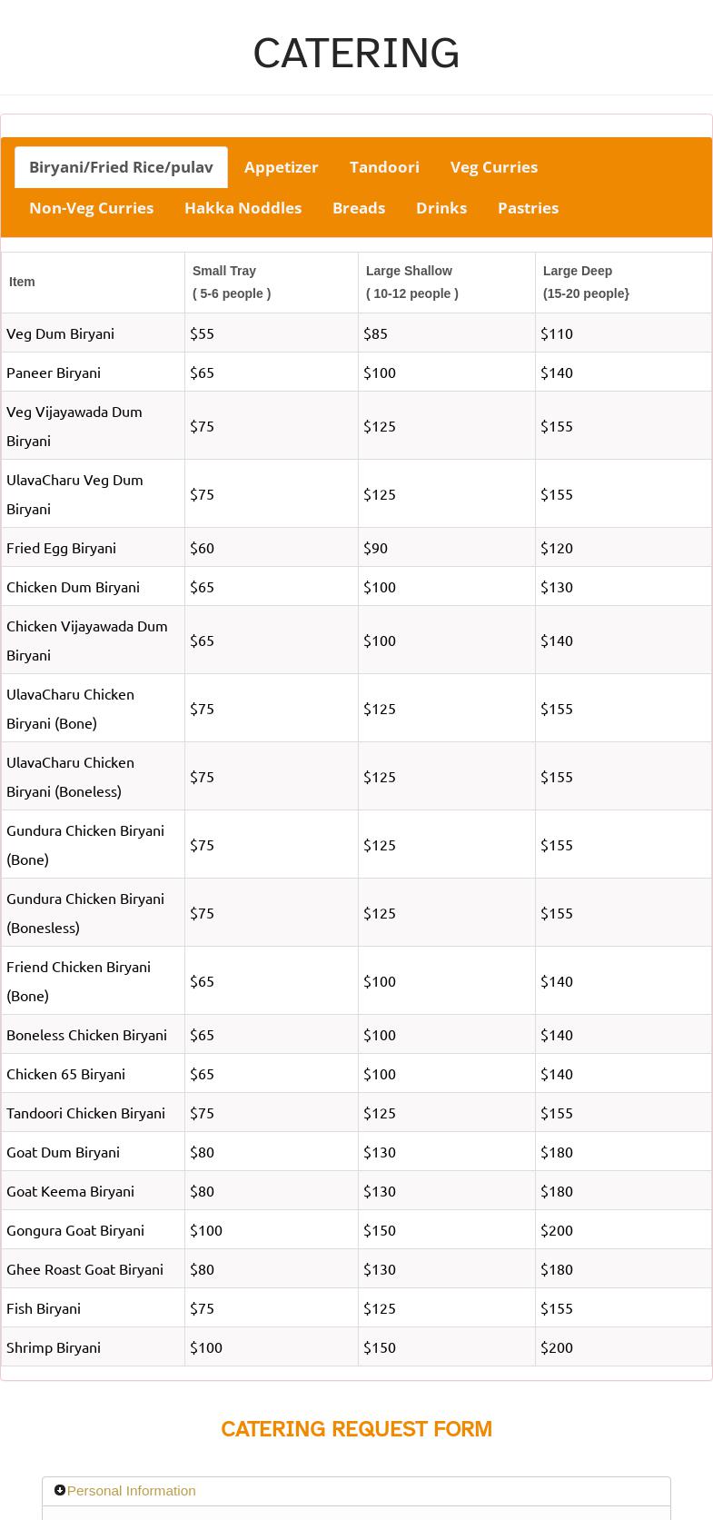
Task: Click the Large Deep column header
Action: click(578, 271)
